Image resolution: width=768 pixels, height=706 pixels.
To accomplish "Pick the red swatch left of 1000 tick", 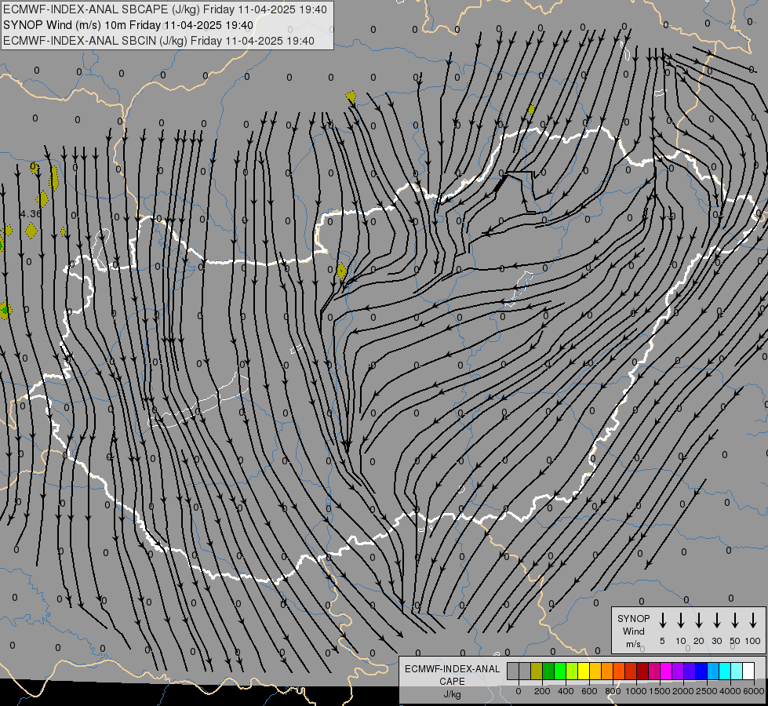I will click(631, 671).
